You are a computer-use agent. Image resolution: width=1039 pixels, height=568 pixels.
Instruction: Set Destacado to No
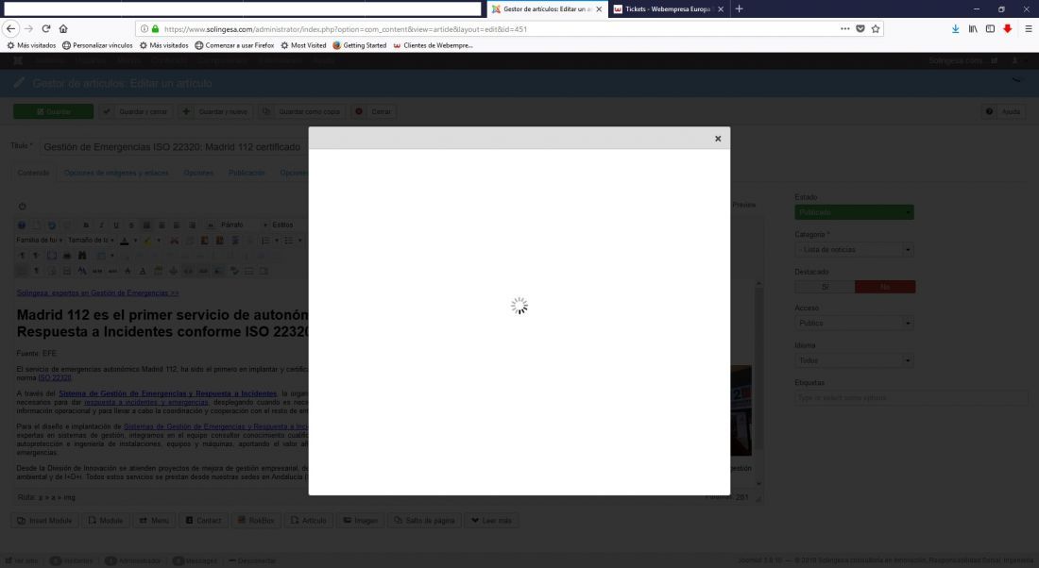pos(885,287)
